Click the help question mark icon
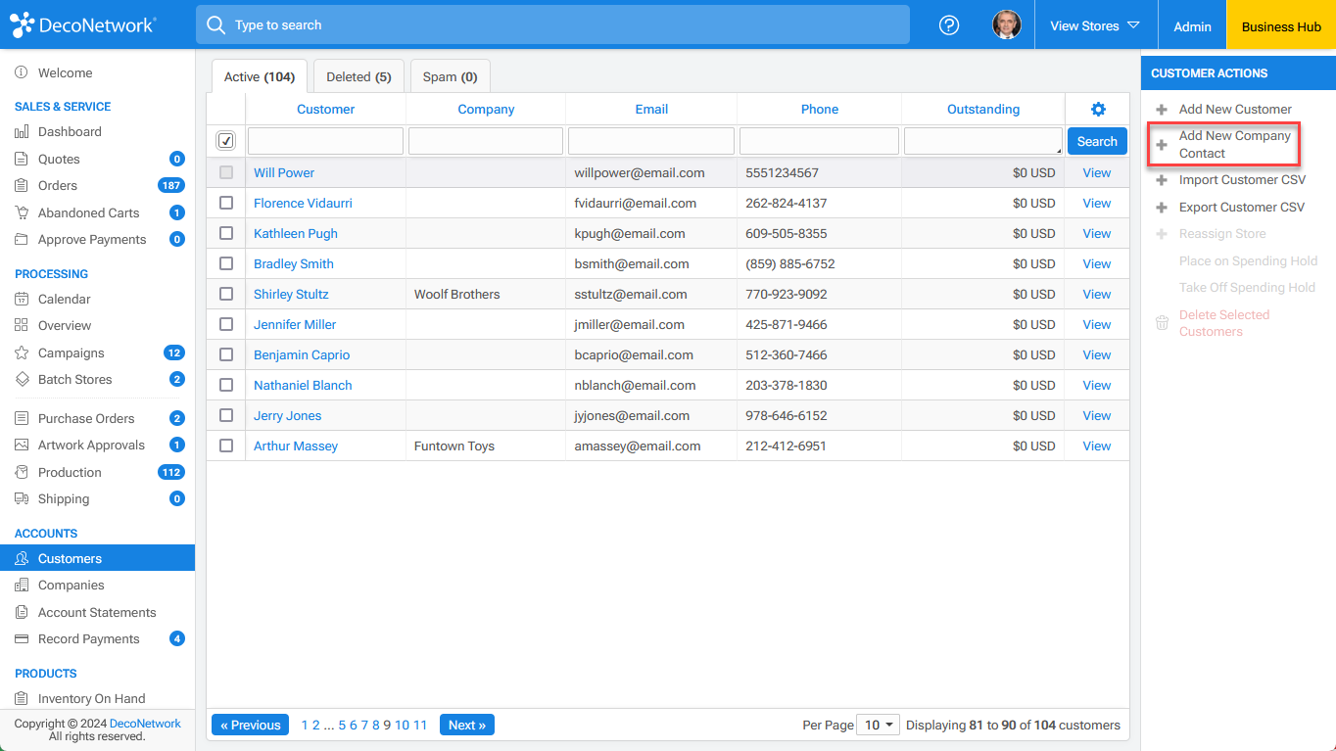 point(948,25)
